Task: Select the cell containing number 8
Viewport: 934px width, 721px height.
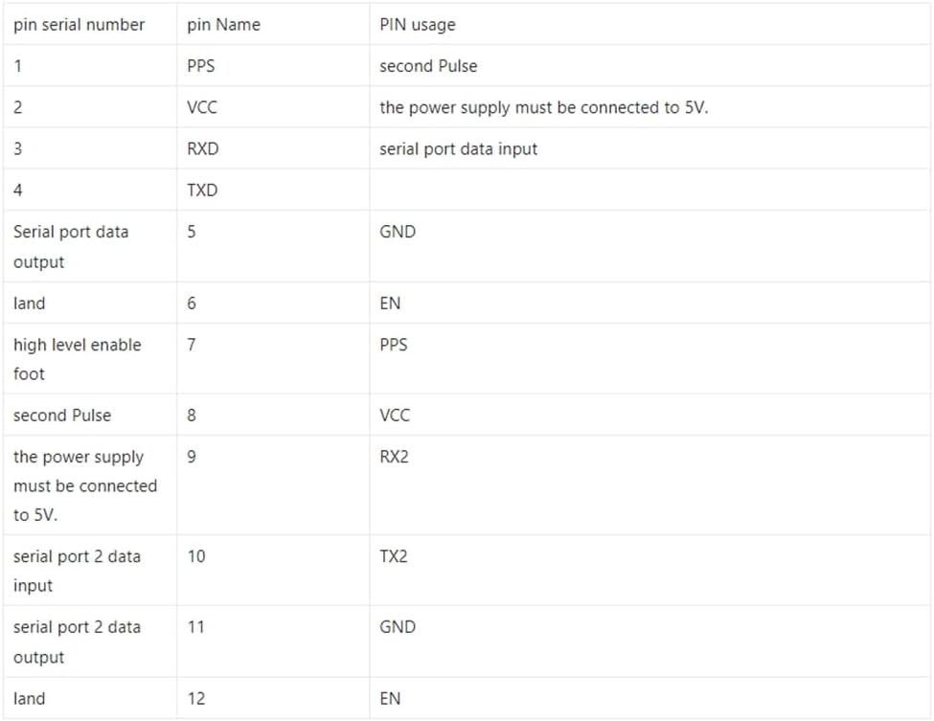Action: 192,416
